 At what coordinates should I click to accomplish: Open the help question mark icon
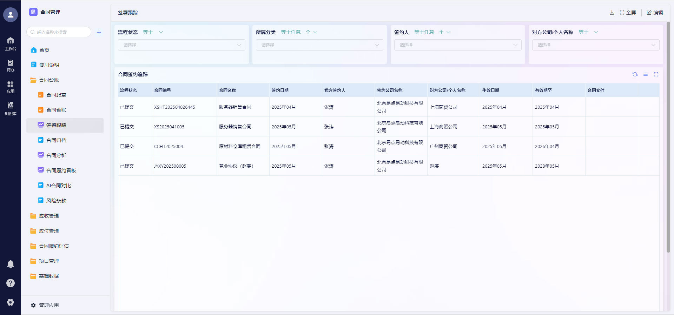pyautogui.click(x=11, y=283)
